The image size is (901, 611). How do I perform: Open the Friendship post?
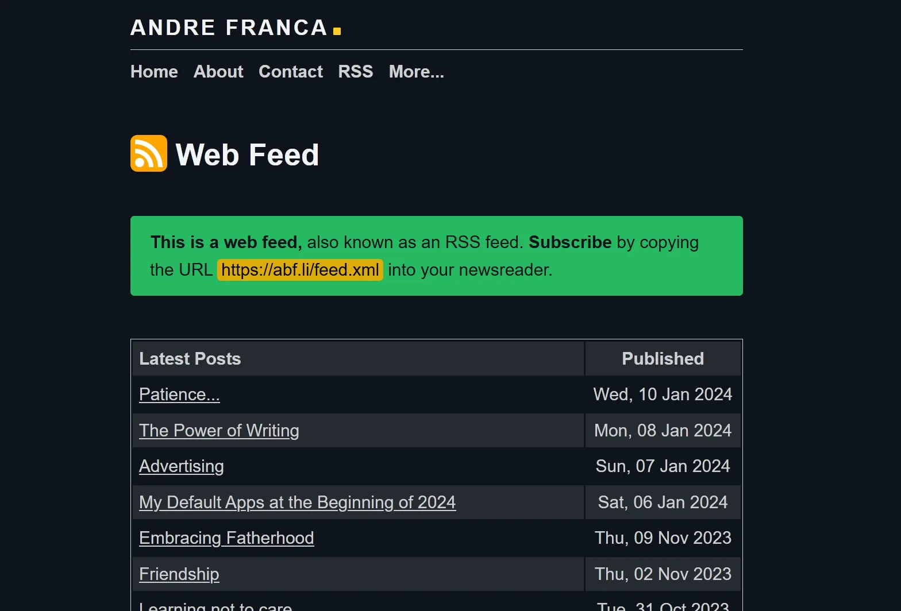tap(179, 574)
